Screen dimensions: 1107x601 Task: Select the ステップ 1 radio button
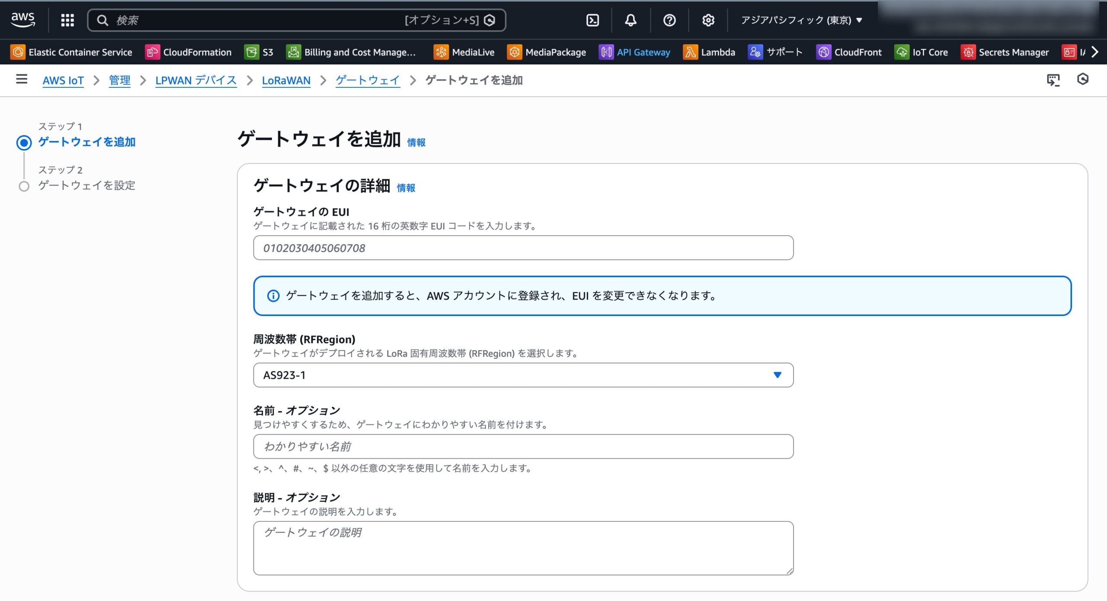point(25,142)
